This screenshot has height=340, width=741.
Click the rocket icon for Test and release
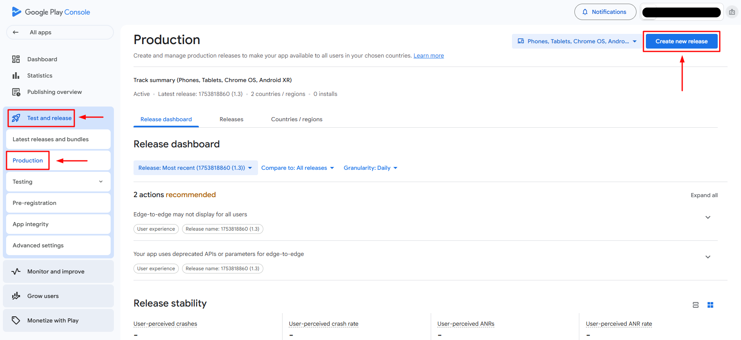(16, 118)
